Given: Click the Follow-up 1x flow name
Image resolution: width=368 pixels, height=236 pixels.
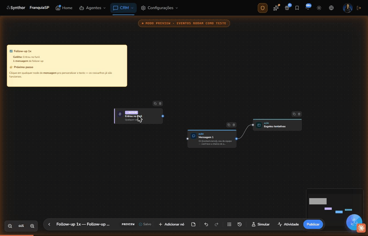Looking at the screenshot, I should 83,224.
